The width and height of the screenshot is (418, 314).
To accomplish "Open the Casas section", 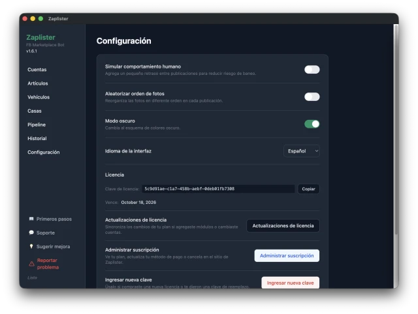I will click(35, 111).
